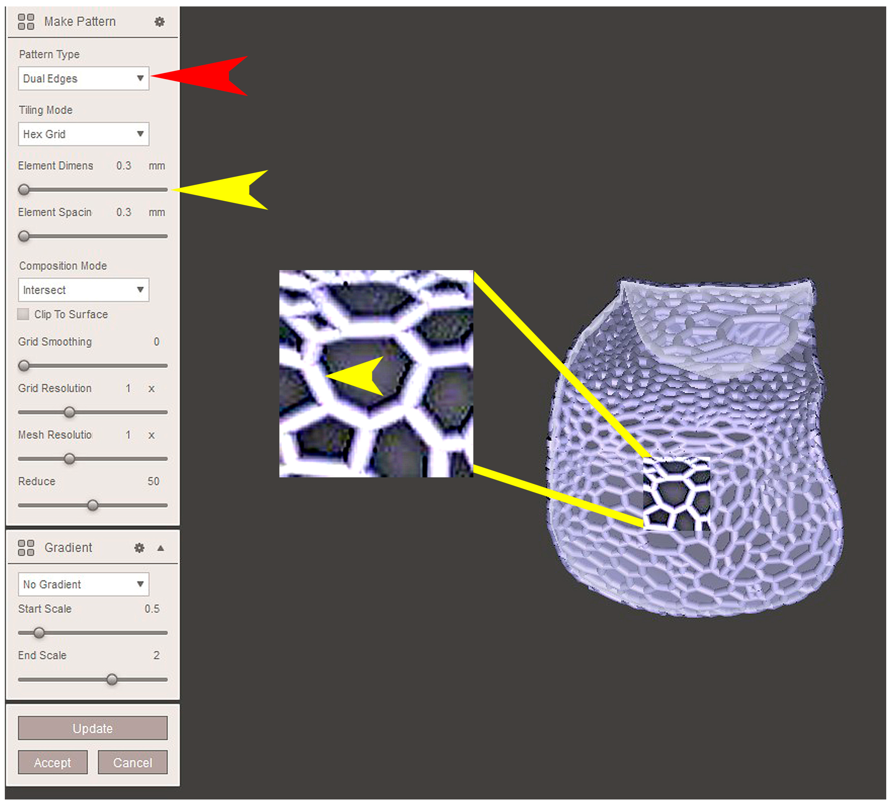
Task: Click the Make Pattern grid icon
Action: coord(26,22)
